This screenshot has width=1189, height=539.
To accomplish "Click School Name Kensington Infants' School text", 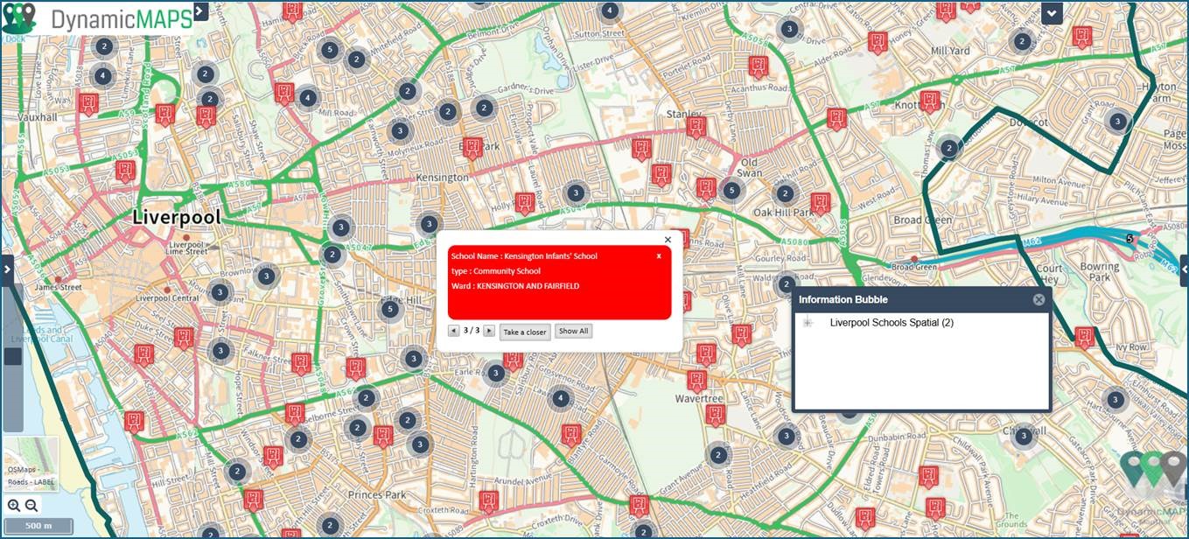I will click(x=524, y=256).
